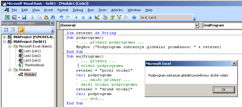Select ThisWorkbook in project tree

(x=34, y=65)
